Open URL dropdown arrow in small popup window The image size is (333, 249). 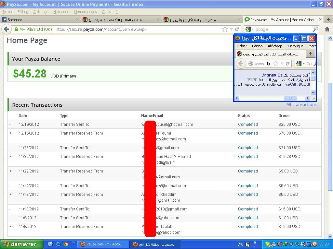pyautogui.click(x=282, y=64)
